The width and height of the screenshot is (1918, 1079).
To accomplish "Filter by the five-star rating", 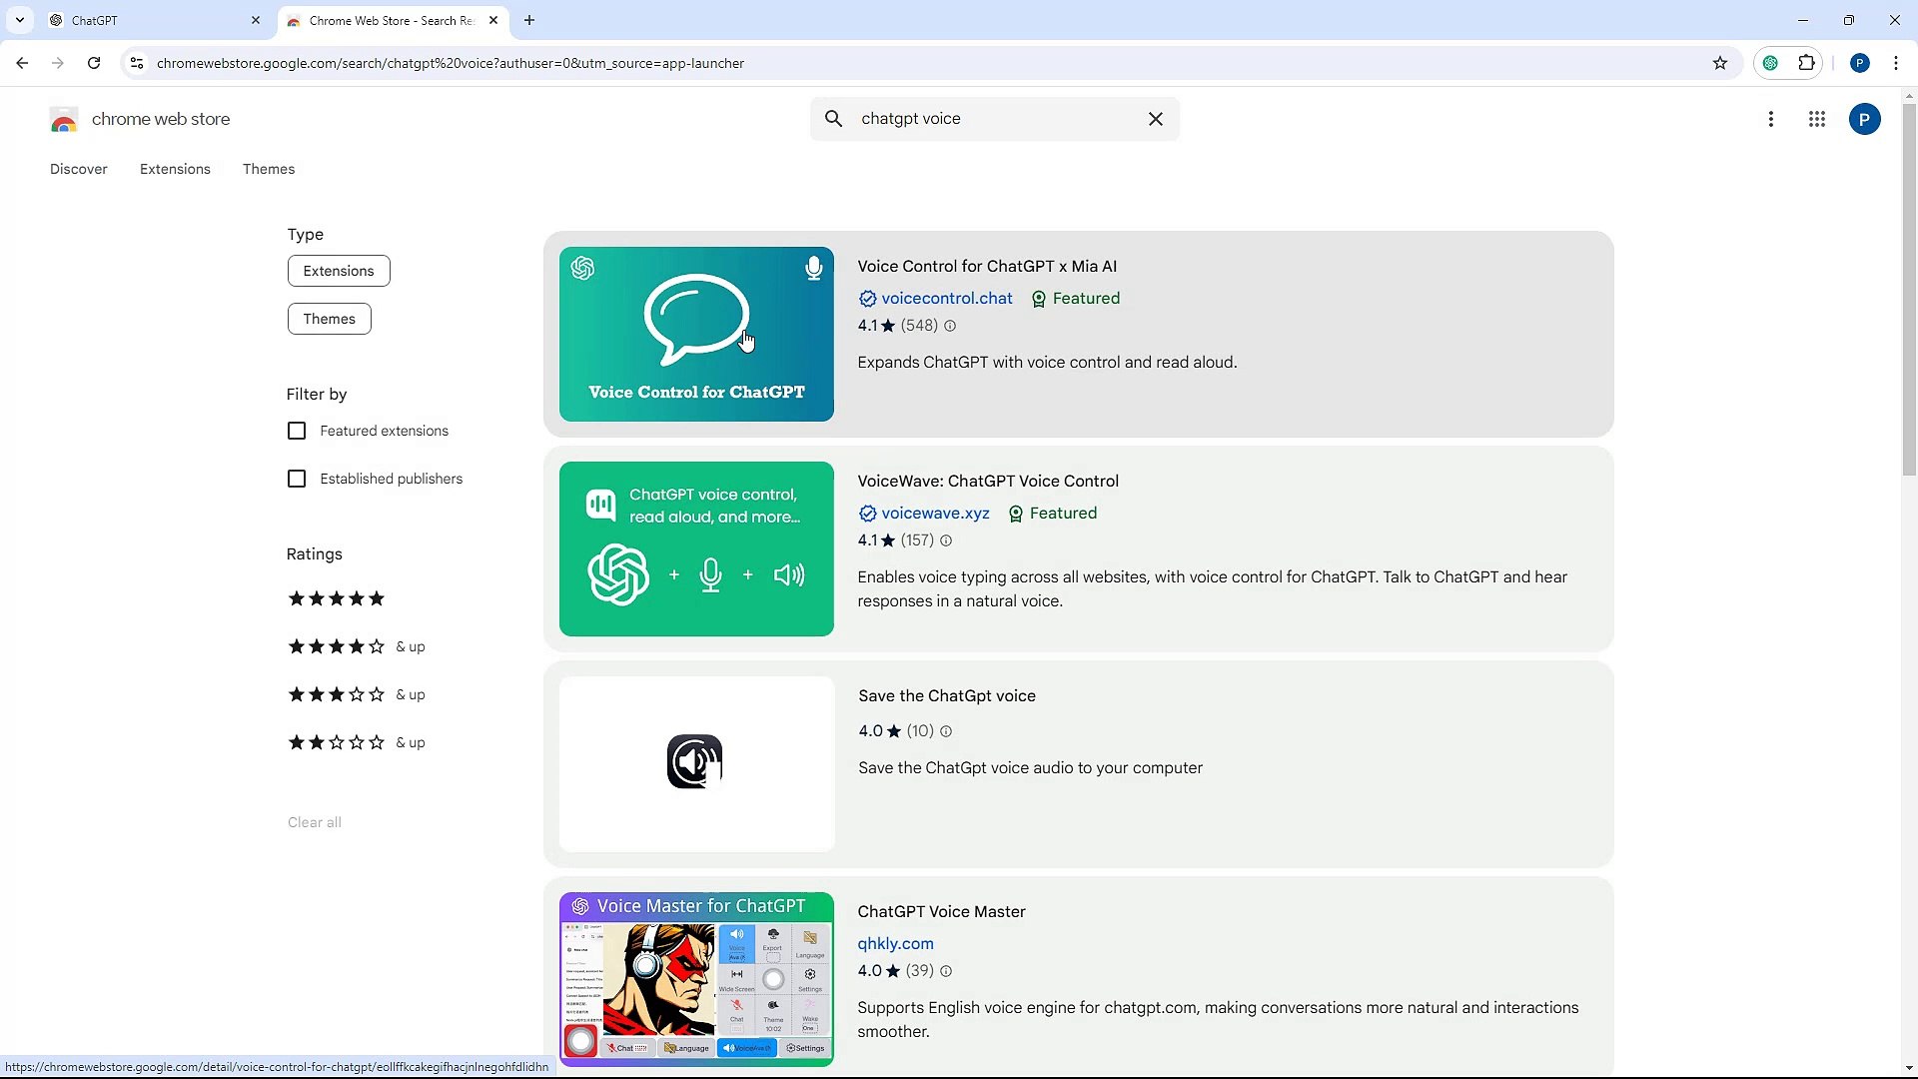I will tap(337, 598).
